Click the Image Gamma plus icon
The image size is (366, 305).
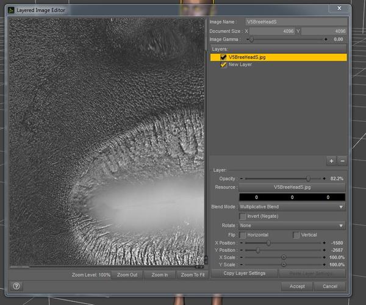[325, 39]
